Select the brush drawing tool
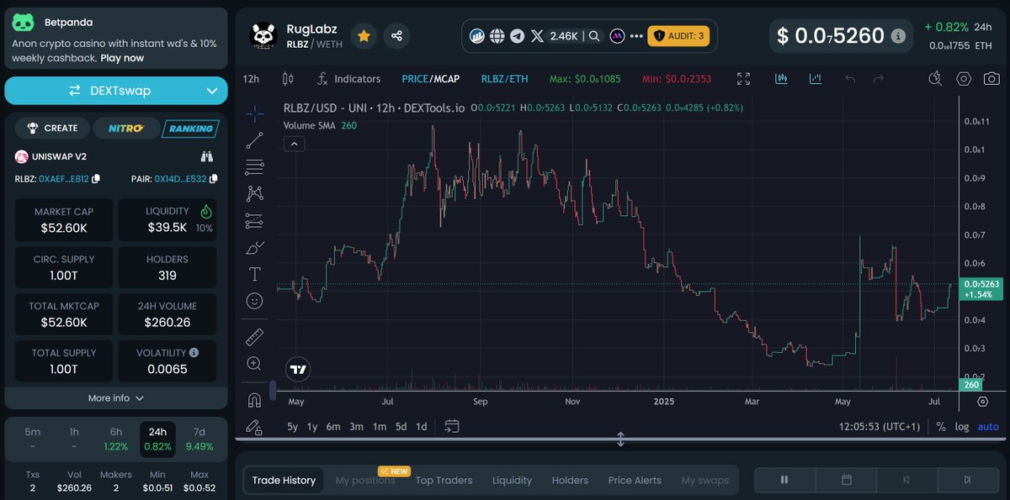This screenshot has height=500, width=1010. point(254,248)
